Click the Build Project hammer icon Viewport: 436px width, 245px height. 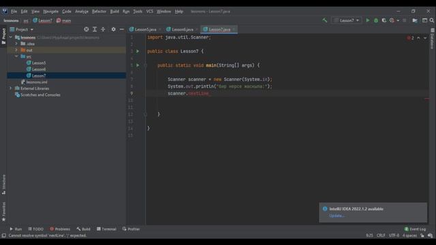[324, 20]
